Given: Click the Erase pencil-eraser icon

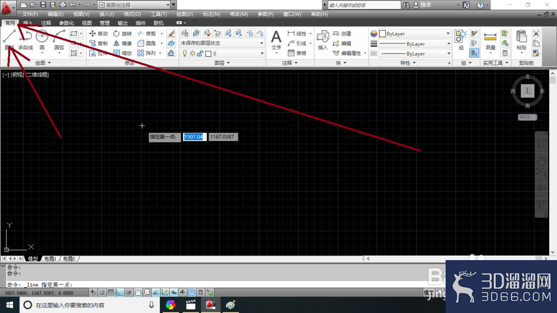Looking at the screenshot, I should point(171,33).
